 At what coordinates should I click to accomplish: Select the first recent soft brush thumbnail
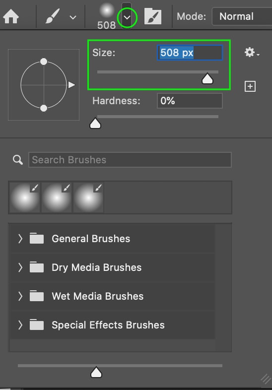(x=25, y=197)
